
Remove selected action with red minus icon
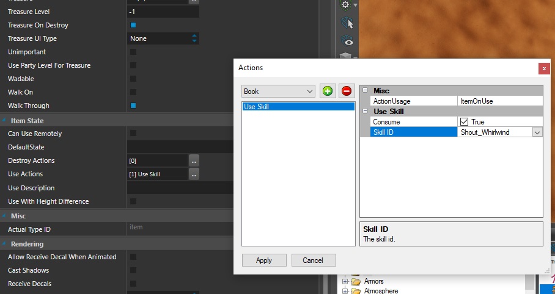tap(346, 91)
